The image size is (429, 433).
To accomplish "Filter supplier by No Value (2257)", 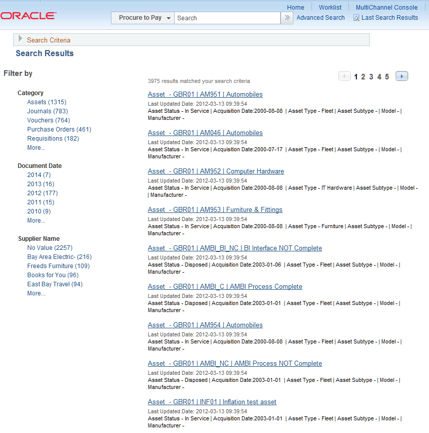I will [50, 248].
